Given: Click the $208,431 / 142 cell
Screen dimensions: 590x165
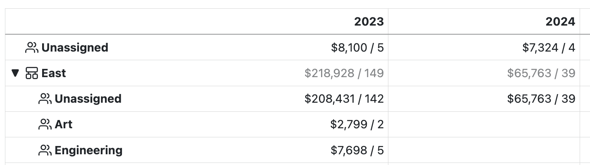Looking at the screenshot, I should (x=344, y=99).
